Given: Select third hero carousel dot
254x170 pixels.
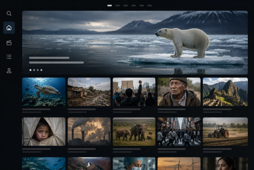Looking at the screenshot, I should pyautogui.click(x=38, y=70).
